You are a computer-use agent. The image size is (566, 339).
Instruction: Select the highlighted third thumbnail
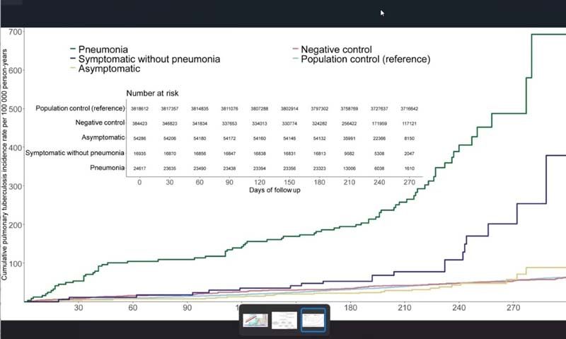[313, 320]
